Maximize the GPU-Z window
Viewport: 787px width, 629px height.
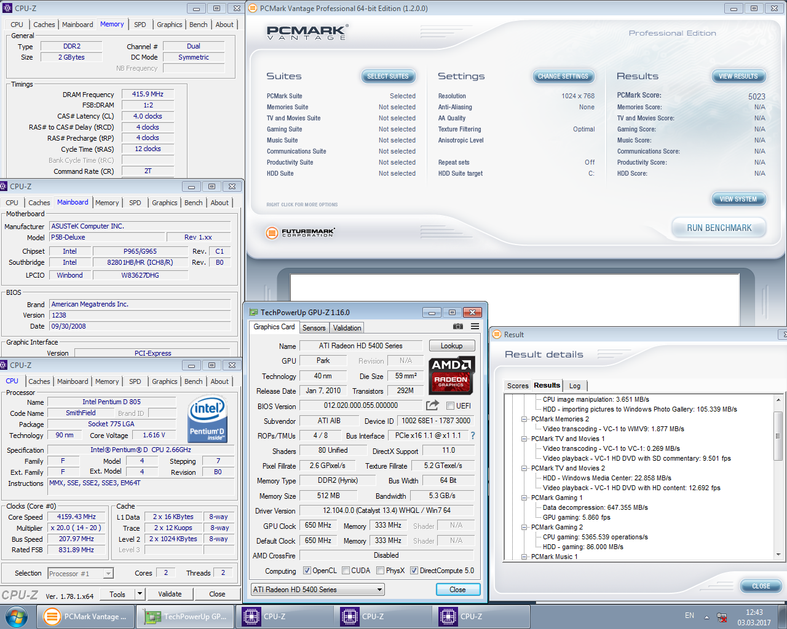click(452, 312)
